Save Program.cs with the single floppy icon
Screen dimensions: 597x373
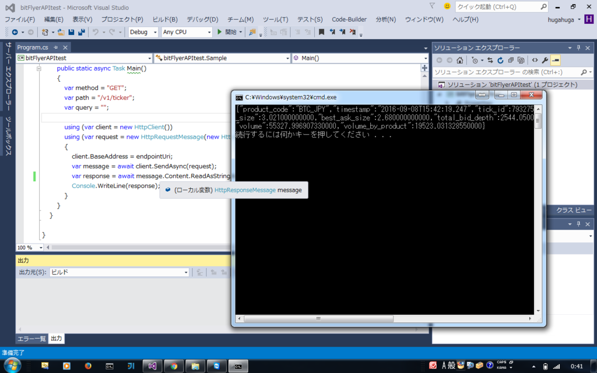coord(71,33)
